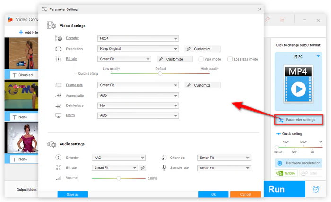Click Customize next to Frame rate
Screen dimensions: 331x202
click(202, 85)
